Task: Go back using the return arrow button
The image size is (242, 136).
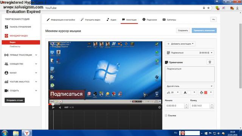Action: pos(213,19)
